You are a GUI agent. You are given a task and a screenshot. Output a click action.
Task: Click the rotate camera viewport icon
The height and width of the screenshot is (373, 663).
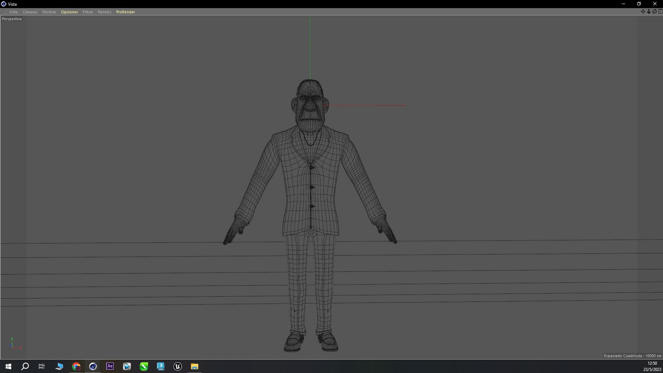coord(654,12)
